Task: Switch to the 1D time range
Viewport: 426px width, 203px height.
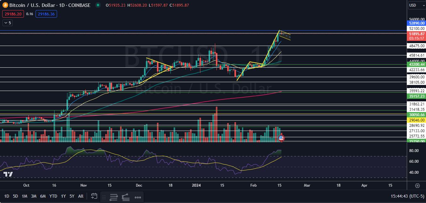Action: 6,196
